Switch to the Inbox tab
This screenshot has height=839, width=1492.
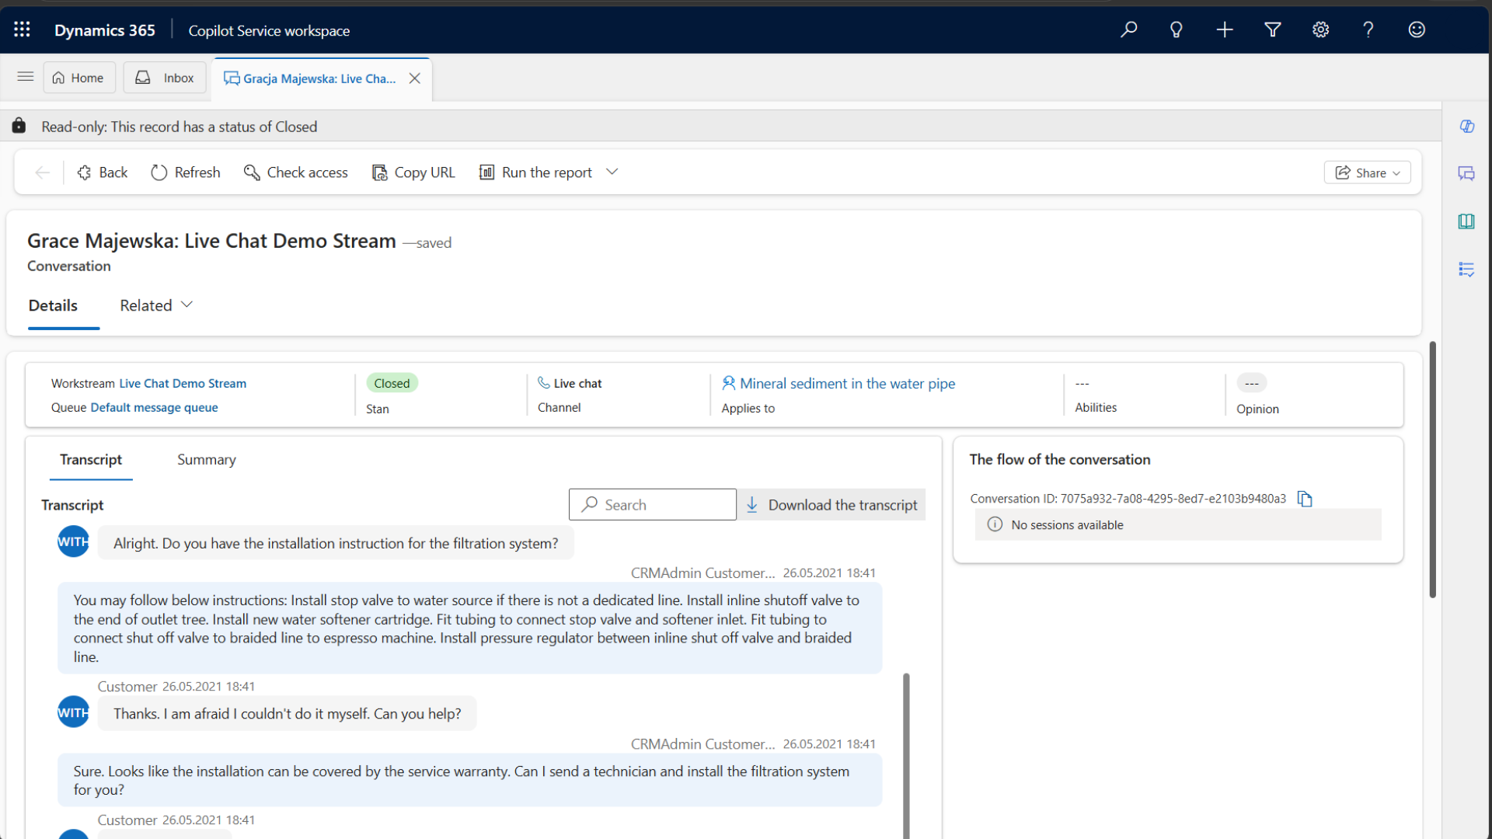165,78
